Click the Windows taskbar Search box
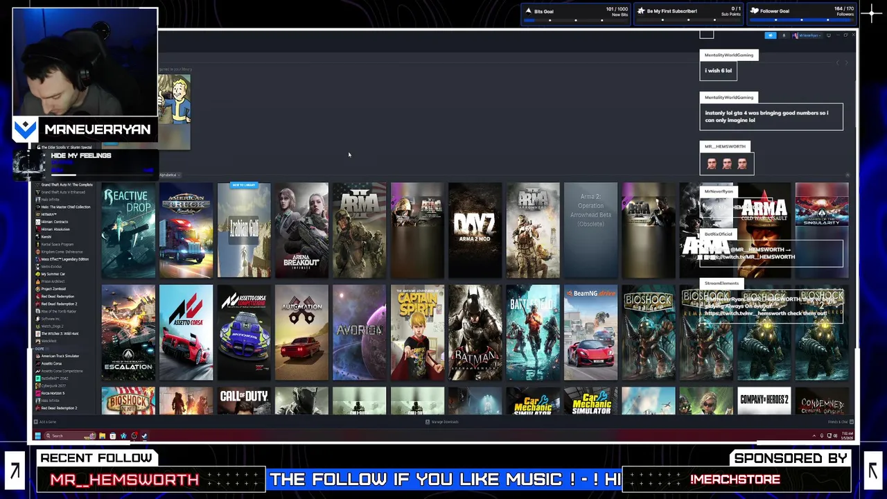887x499 pixels. click(x=70, y=436)
